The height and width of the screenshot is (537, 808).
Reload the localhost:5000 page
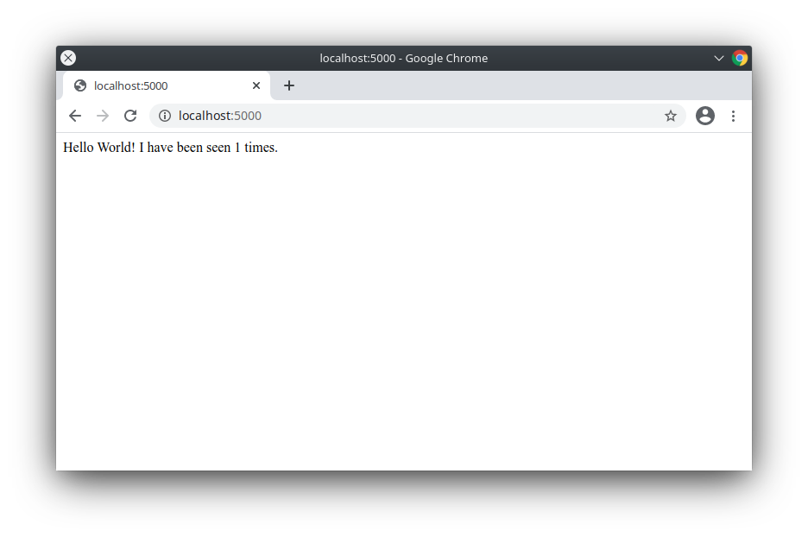pos(130,116)
